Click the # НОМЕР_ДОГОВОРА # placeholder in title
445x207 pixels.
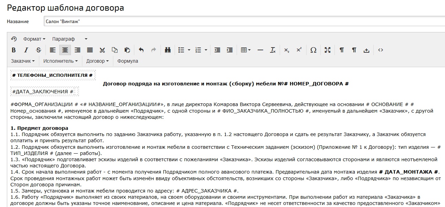[x=317, y=84]
